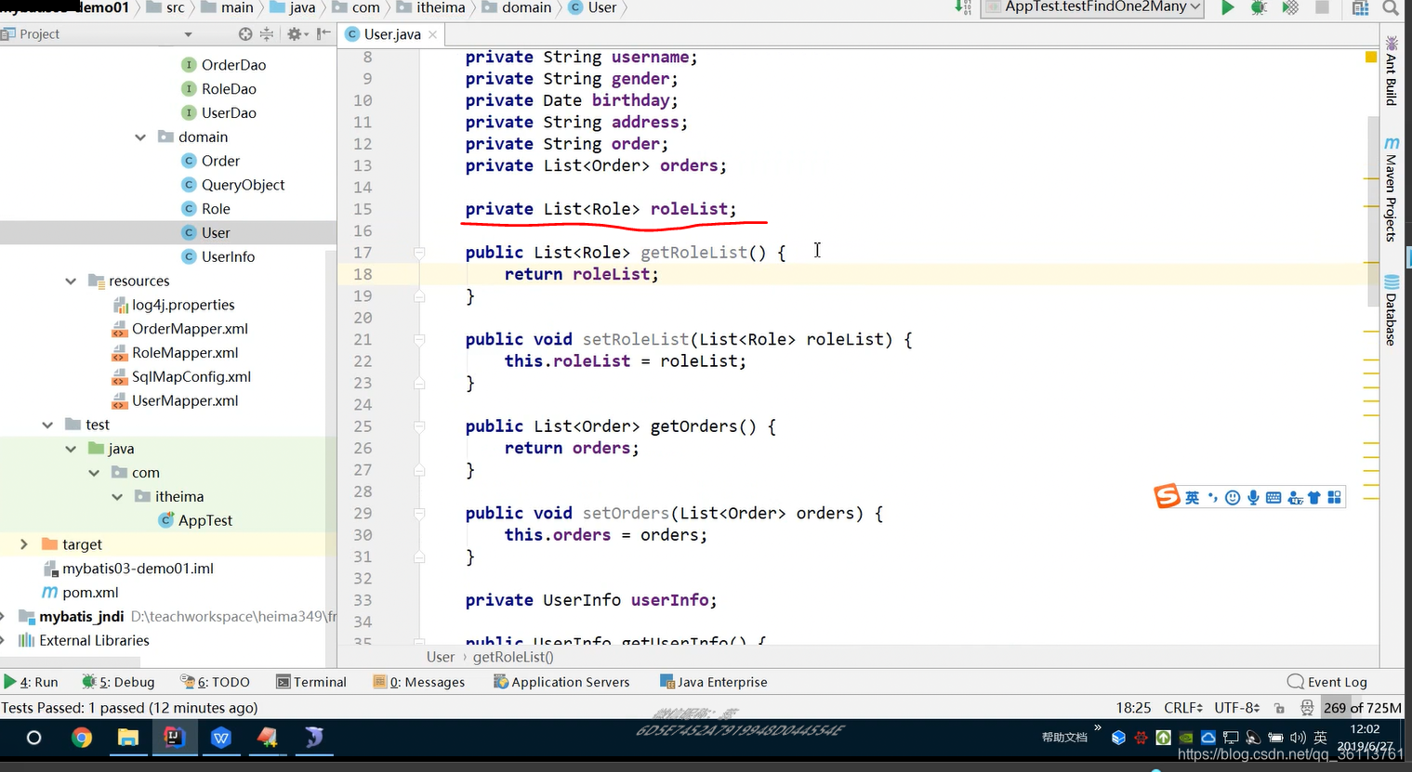Open the TODO tool window

(215, 682)
